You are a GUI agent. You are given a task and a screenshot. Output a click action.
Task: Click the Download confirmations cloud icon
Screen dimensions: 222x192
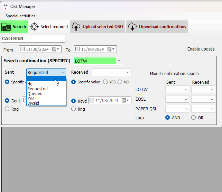tap(132, 27)
